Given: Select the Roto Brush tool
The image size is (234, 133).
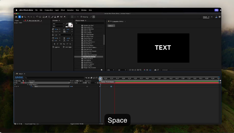Looking at the screenshot, I should pos(62,17).
